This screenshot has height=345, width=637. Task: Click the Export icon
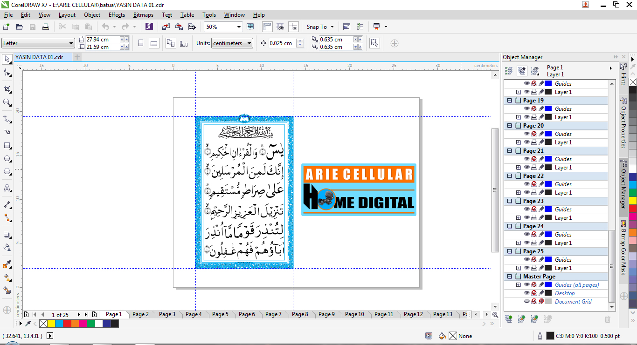click(x=179, y=27)
